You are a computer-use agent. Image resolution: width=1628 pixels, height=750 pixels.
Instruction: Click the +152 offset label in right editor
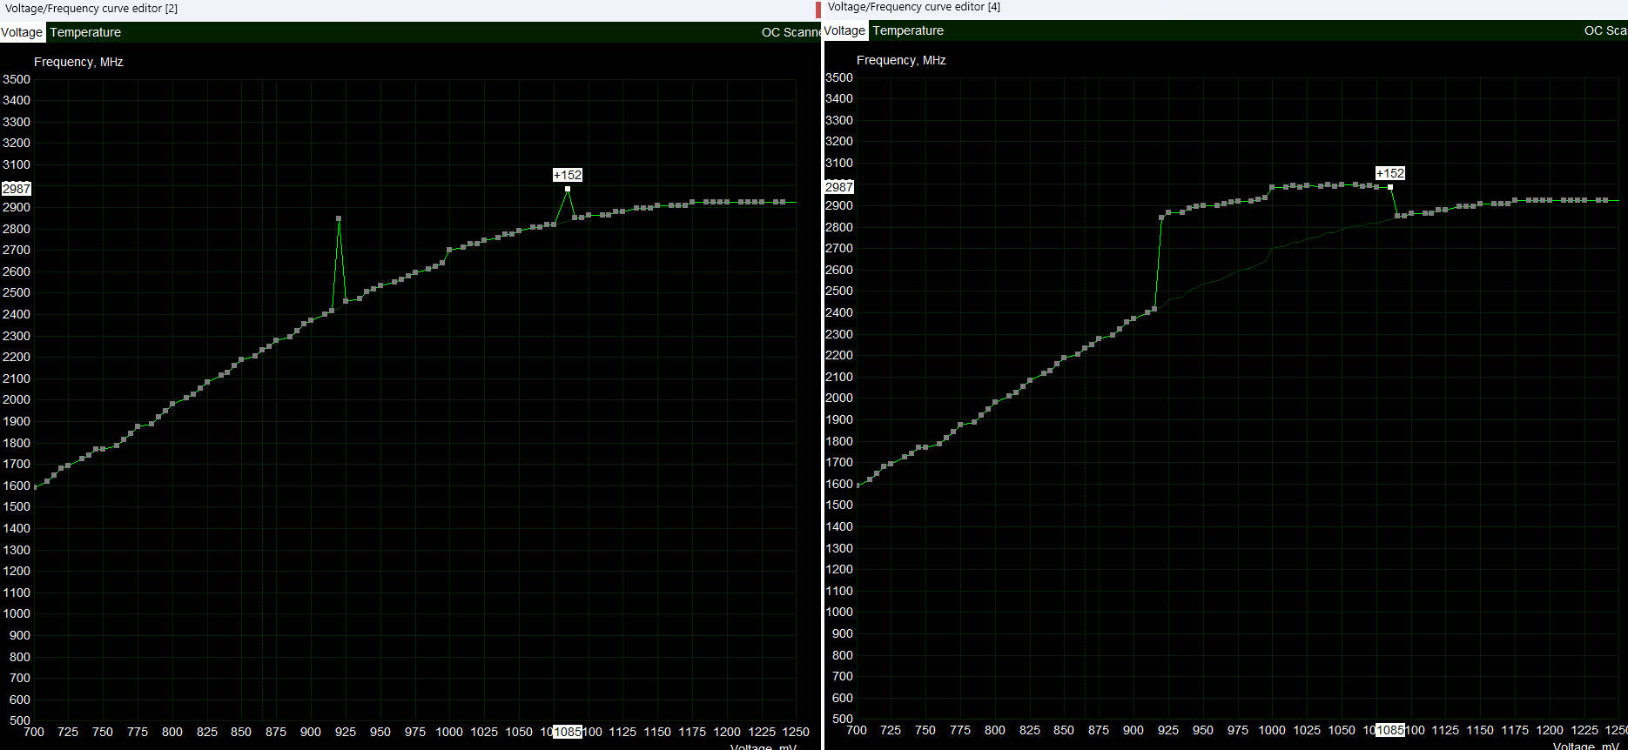click(1390, 173)
